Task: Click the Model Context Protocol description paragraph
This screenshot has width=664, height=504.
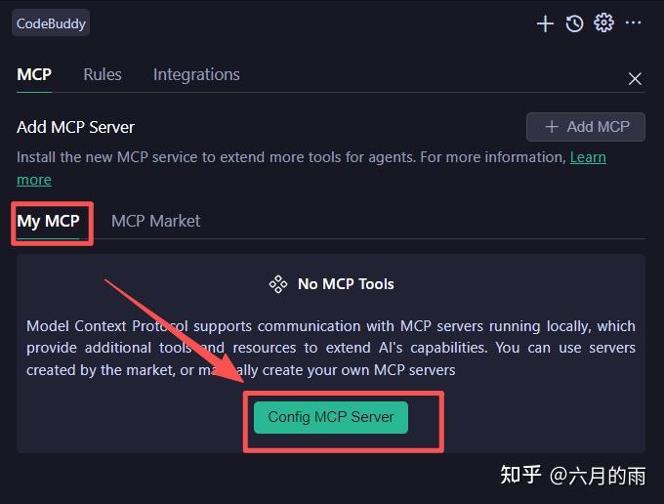Action: tap(331, 348)
